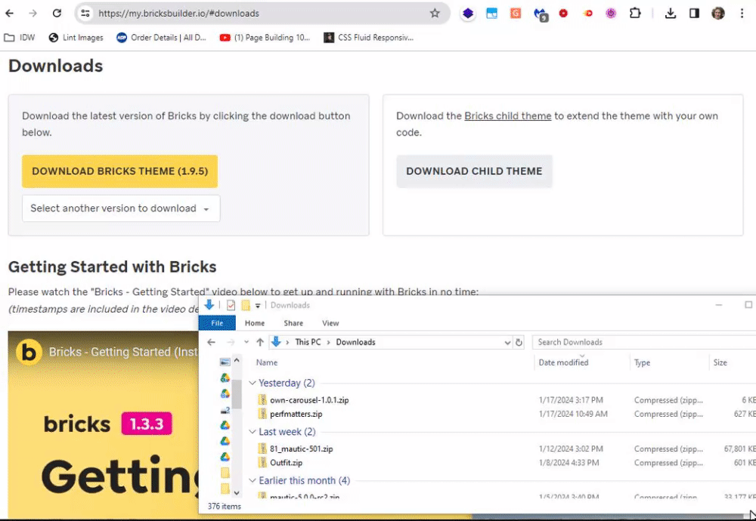
Task: Toggle Chrome's side panel icon
Action: pyautogui.click(x=694, y=14)
